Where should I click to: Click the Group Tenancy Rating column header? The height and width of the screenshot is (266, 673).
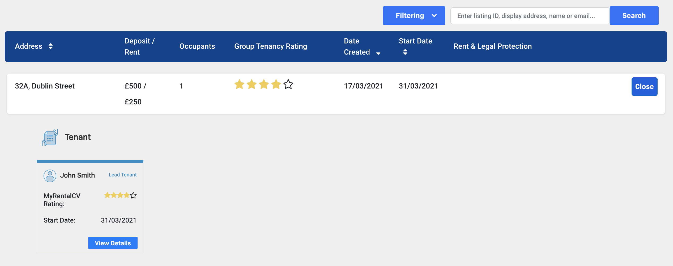click(x=270, y=46)
